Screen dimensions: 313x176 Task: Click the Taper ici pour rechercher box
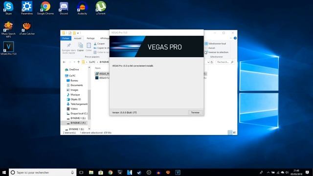(43, 173)
